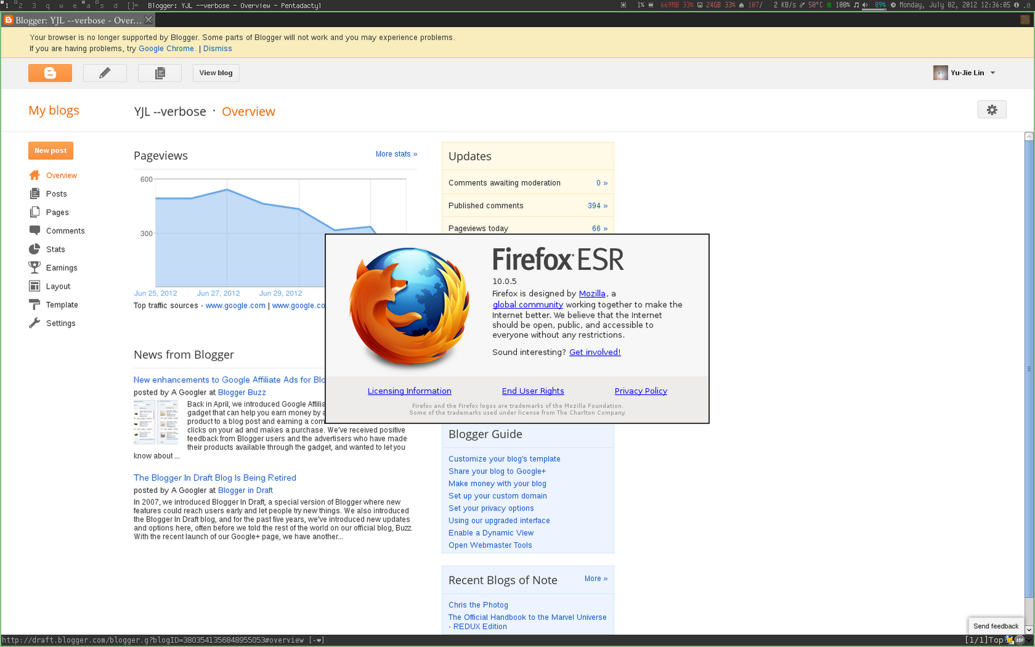Viewport: 1035px width, 647px height.
Task: Open the first www.google.com traffic source
Action: 235,305
